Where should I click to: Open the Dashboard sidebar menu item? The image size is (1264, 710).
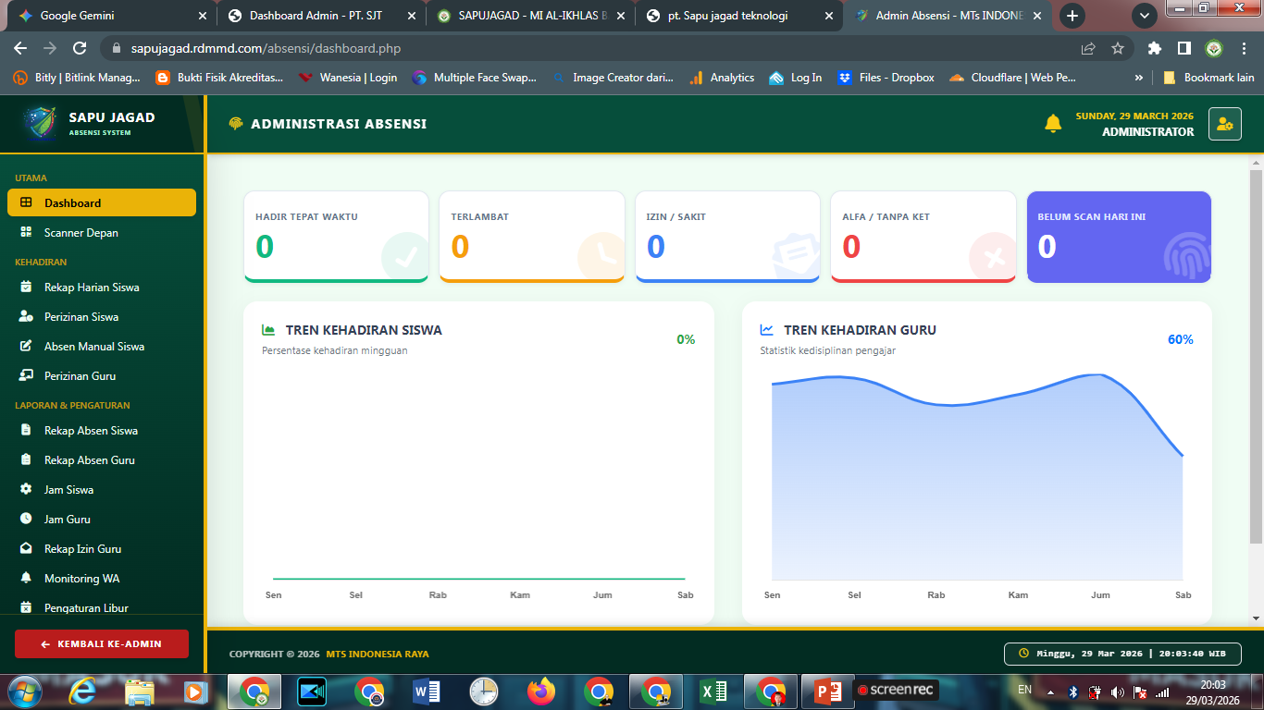pyautogui.click(x=102, y=202)
